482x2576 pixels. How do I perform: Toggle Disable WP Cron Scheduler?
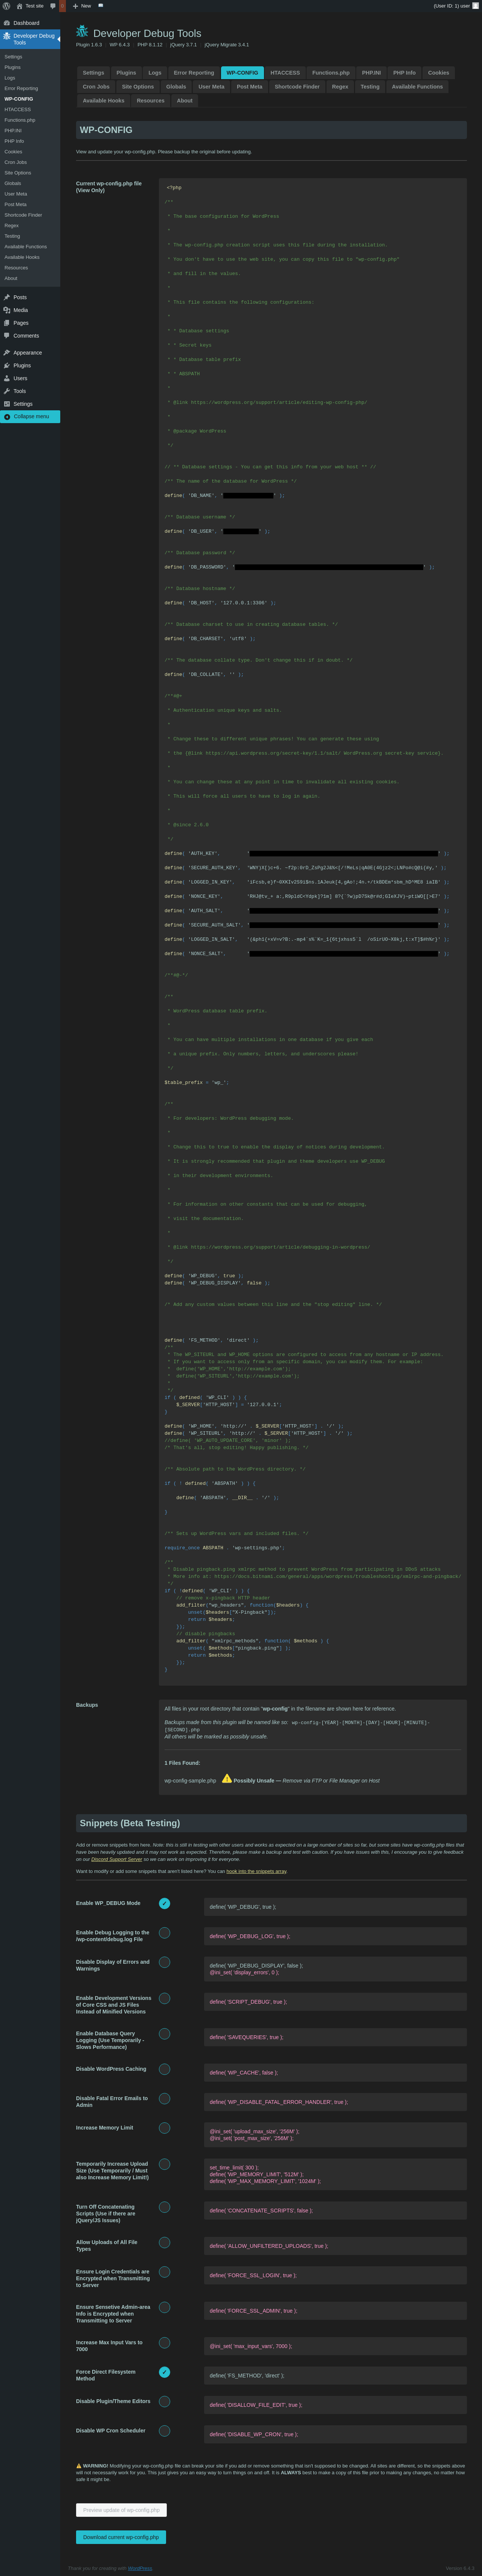point(164,2431)
